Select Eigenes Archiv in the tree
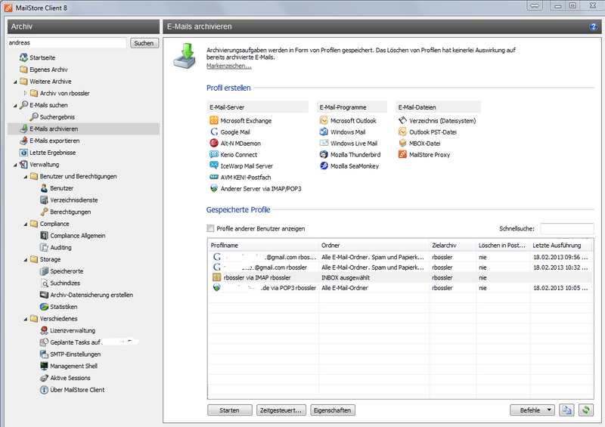Screen dimensions: 605x427 [x=48, y=70]
